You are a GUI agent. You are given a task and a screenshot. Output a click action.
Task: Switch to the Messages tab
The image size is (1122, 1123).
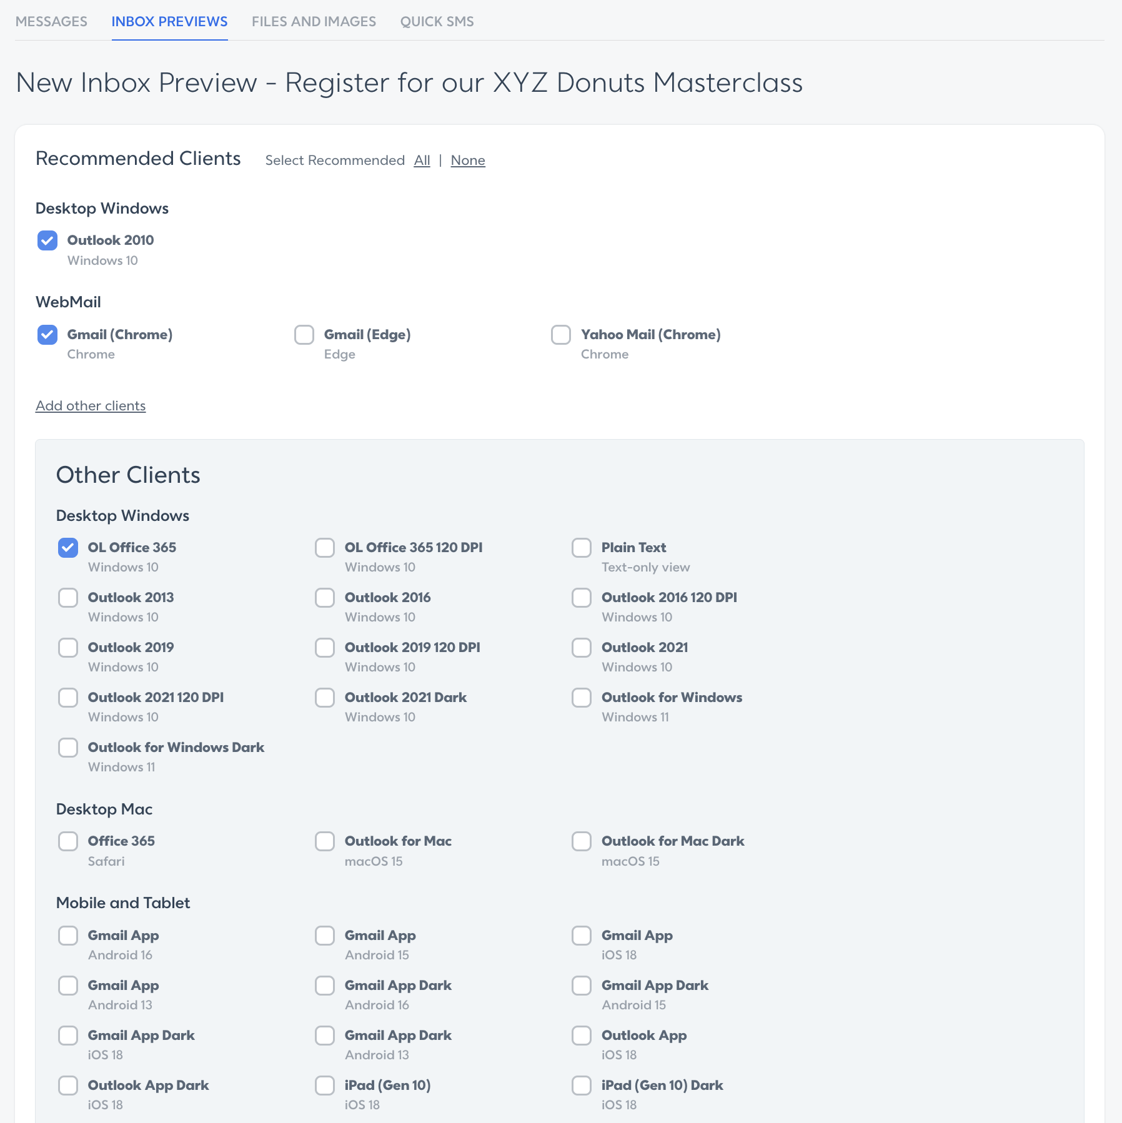click(x=51, y=21)
